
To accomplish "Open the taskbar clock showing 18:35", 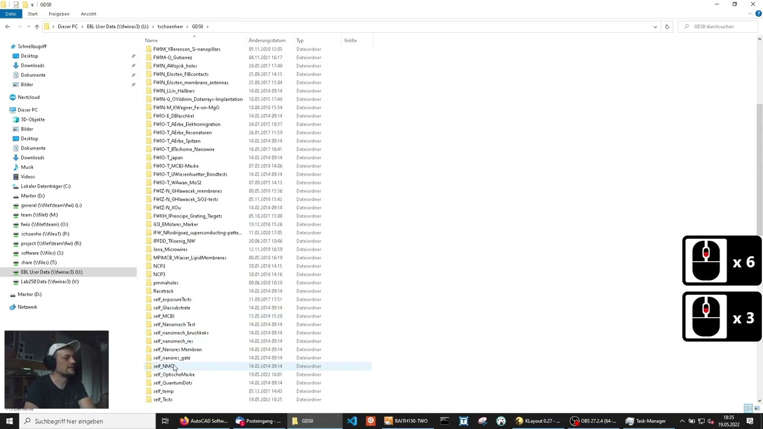I will coord(729,421).
